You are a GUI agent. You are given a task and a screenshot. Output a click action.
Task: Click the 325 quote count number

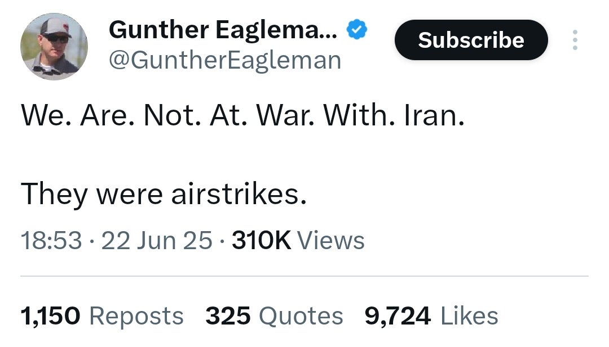coord(228,316)
